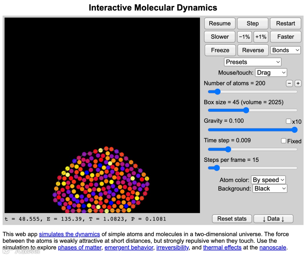Reverse the atom velocities
This screenshot has height=256, width=308.
(253, 50)
